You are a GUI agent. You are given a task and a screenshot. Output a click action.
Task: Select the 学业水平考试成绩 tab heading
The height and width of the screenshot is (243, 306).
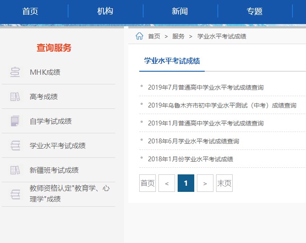[172, 61]
